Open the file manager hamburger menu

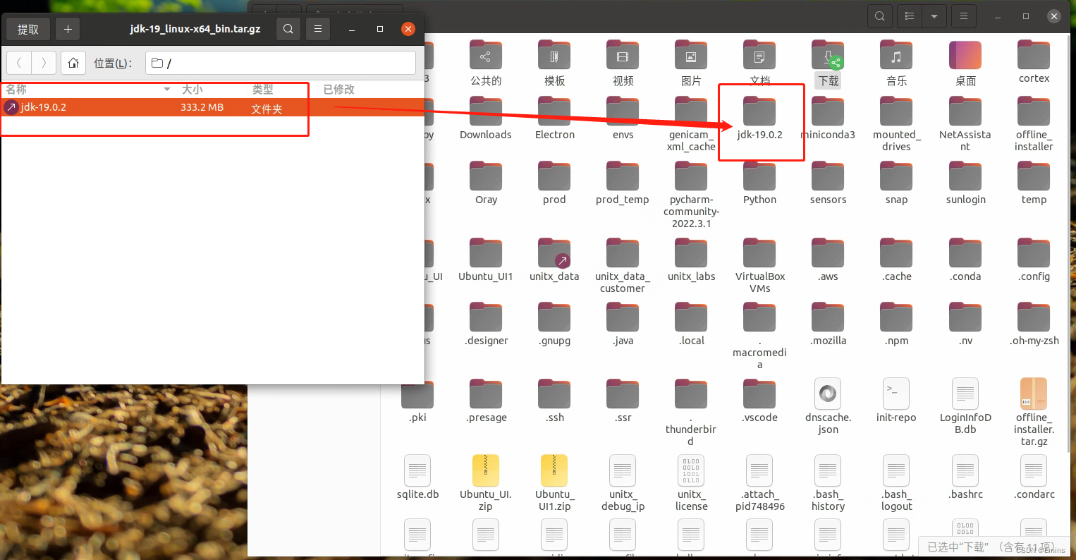pyautogui.click(x=963, y=16)
